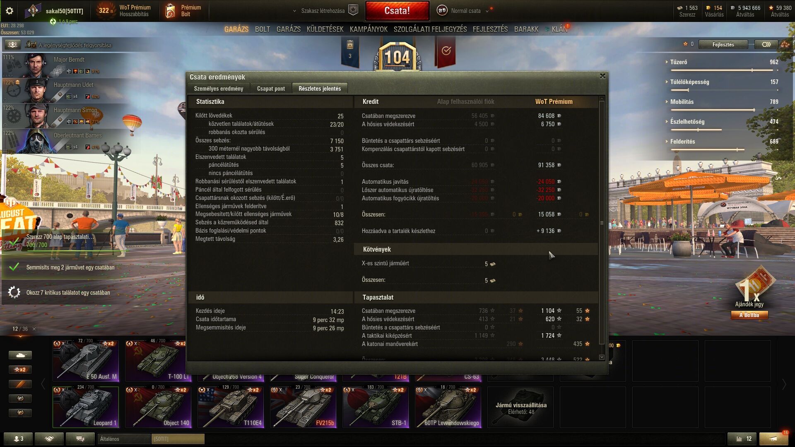Image resolution: width=795 pixels, height=447 pixels.
Task: Toggle the x2 bonus carousel filter
Action: (20, 370)
